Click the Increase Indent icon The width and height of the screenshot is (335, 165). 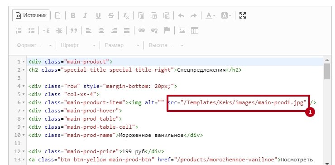(59, 31)
